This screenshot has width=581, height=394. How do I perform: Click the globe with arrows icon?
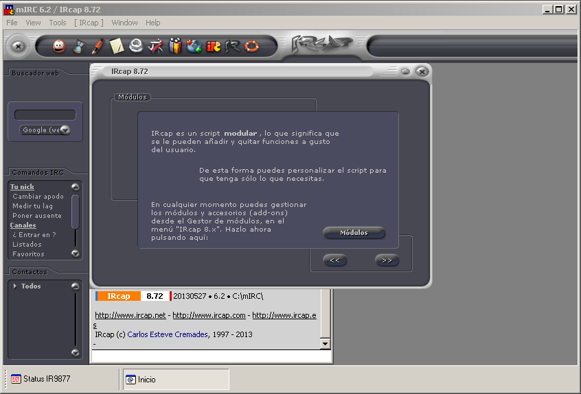click(194, 47)
